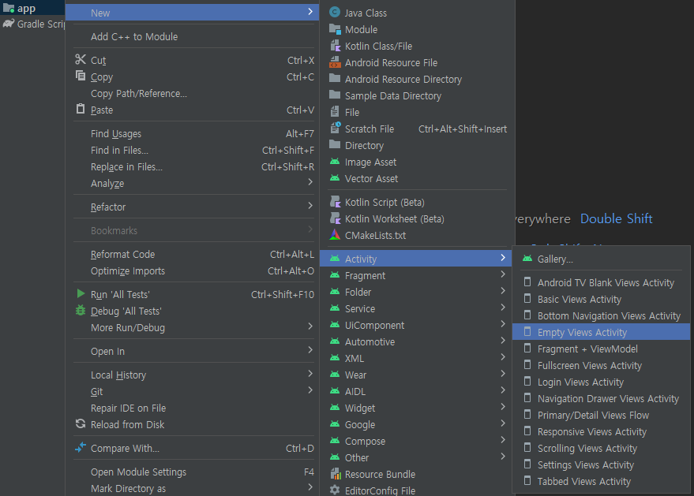Select Empty Views Activity

pyautogui.click(x=601, y=332)
